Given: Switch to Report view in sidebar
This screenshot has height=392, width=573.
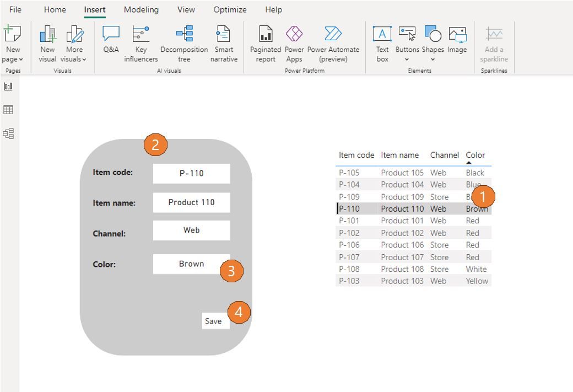Looking at the screenshot, I should coord(8,87).
